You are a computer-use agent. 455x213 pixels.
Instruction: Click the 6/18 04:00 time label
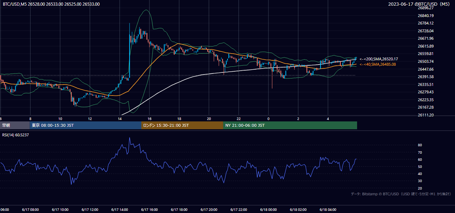(x=328, y=210)
